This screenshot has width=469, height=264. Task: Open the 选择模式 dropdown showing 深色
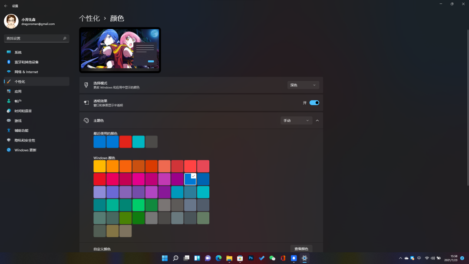[x=303, y=85]
